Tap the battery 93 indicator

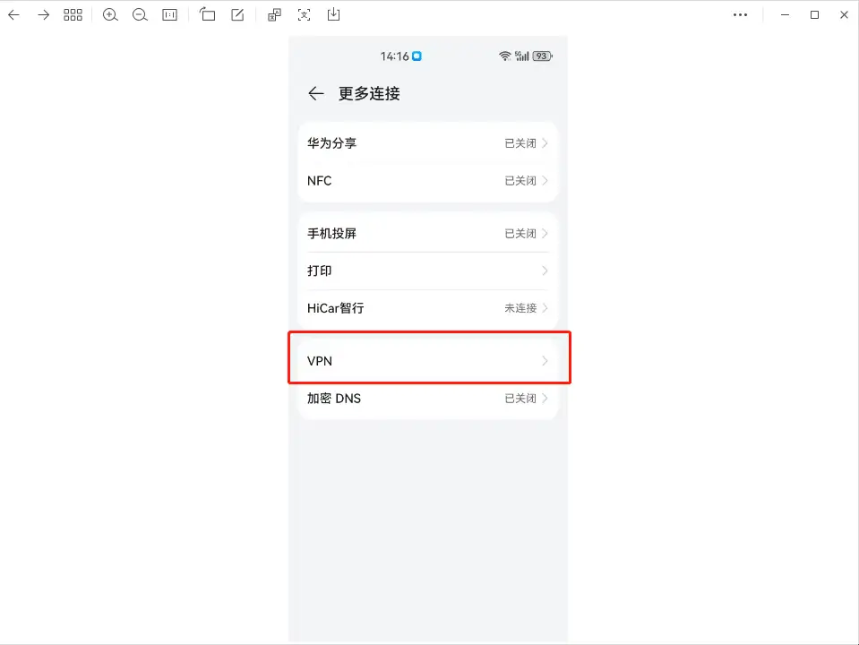point(542,56)
